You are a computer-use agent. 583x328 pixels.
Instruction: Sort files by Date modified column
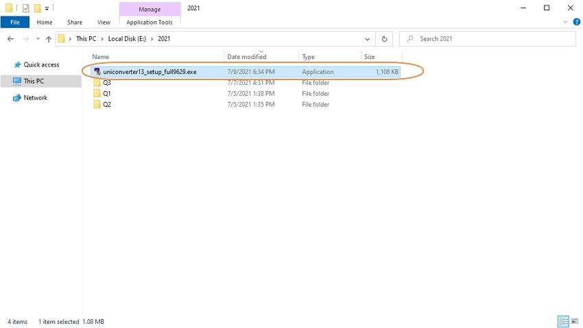(x=247, y=57)
